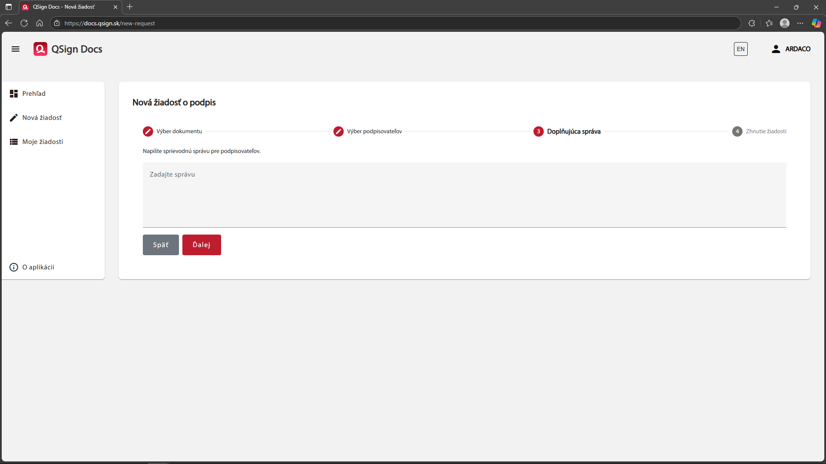Open O aplikácii info page
826x464 pixels.
(38, 267)
